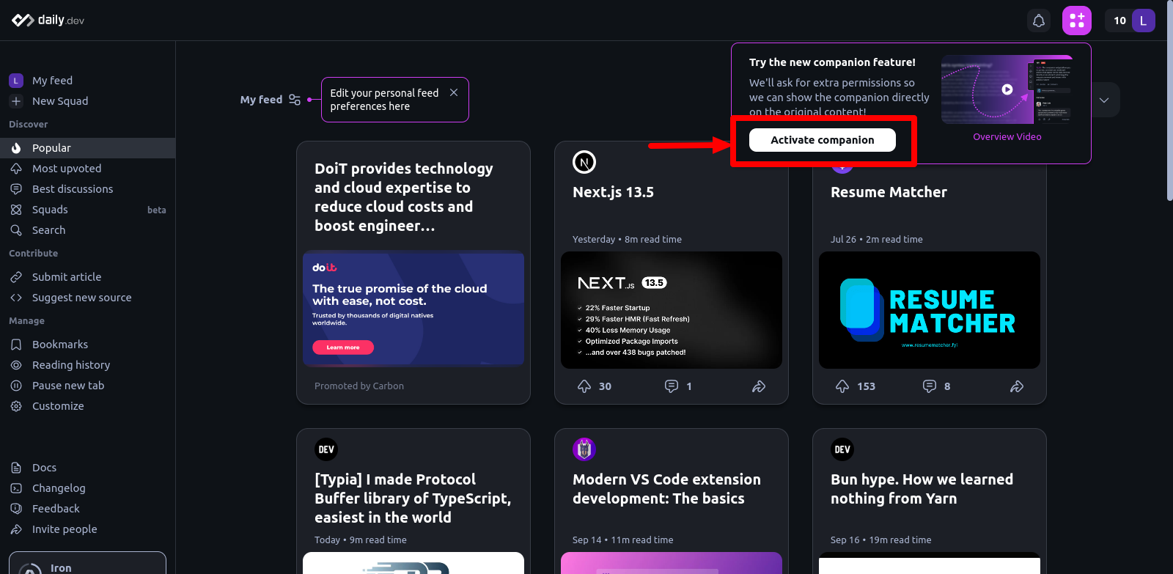Viewport: 1173px width, 574px height.
Task: Click the daily.dev logo
Action: click(48, 21)
